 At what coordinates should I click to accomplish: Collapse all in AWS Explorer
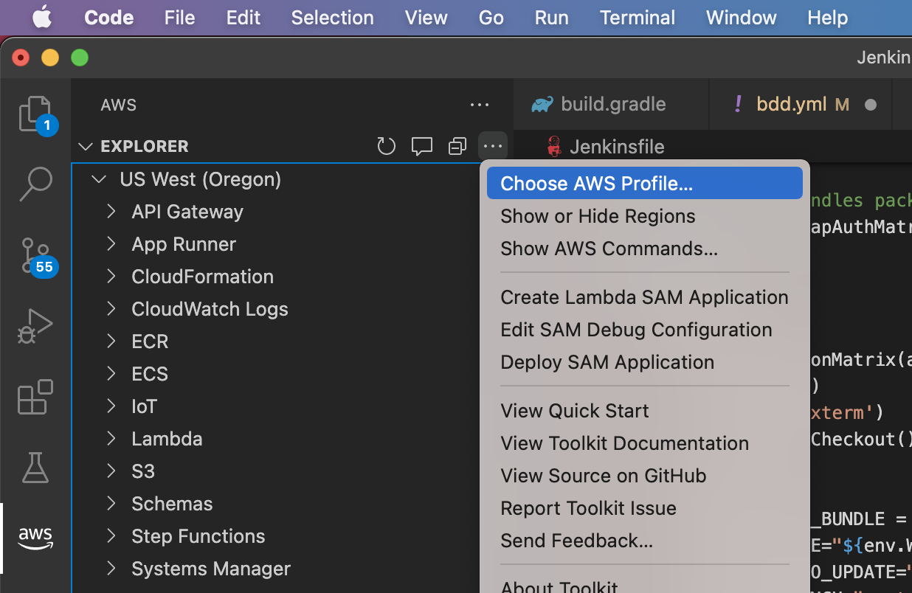(457, 147)
